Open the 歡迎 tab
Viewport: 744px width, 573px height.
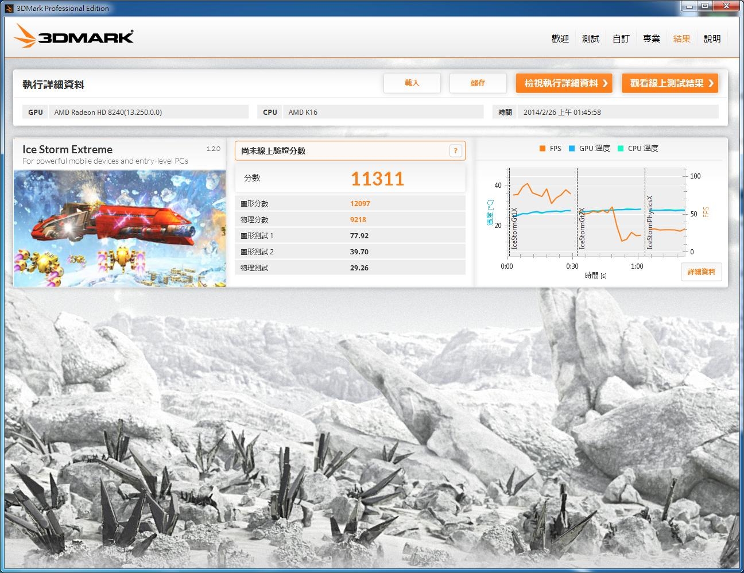(560, 38)
